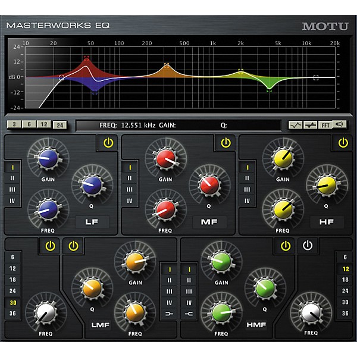357x357 pixels.
Task: Click the FREQ readout 12.551 kHz
Action: (x=139, y=125)
